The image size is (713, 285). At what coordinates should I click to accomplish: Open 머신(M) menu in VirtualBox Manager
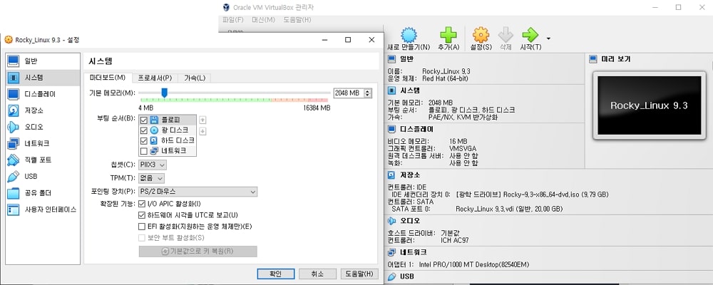click(264, 20)
